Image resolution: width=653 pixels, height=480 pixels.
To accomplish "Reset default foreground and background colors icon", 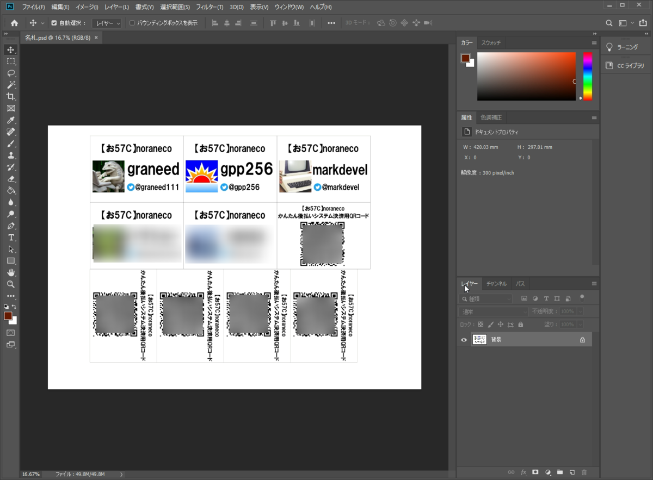I will coord(6,307).
